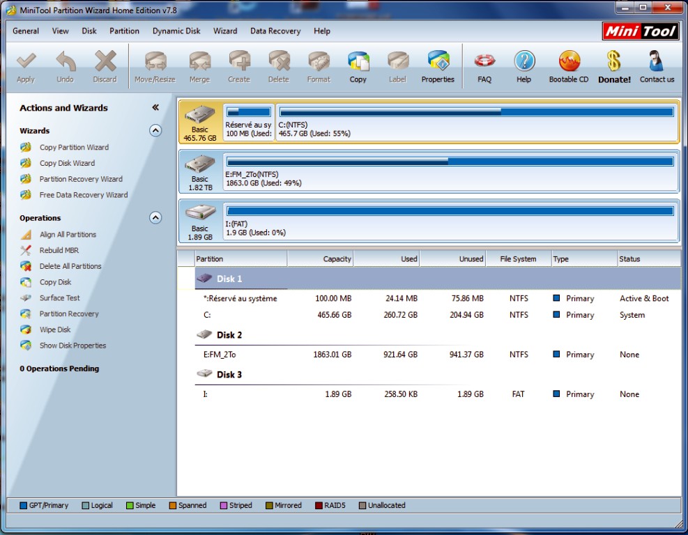Select the Disk 1 row in list
Image resolution: width=688 pixels, height=535 pixels.
pyautogui.click(x=438, y=279)
